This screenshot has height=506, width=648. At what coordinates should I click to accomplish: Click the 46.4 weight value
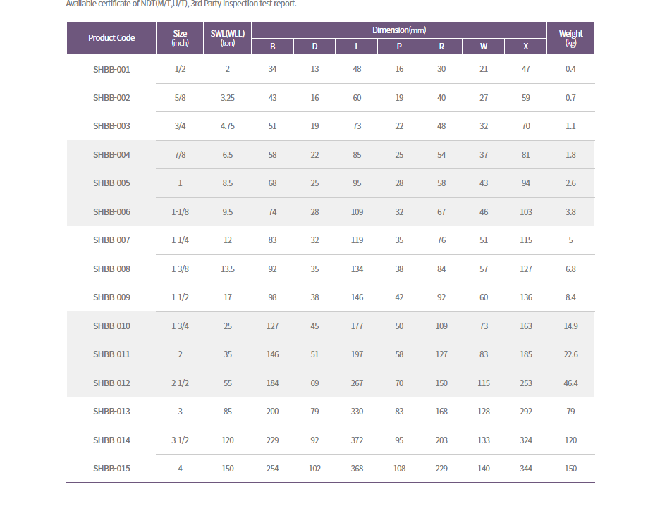click(570, 383)
